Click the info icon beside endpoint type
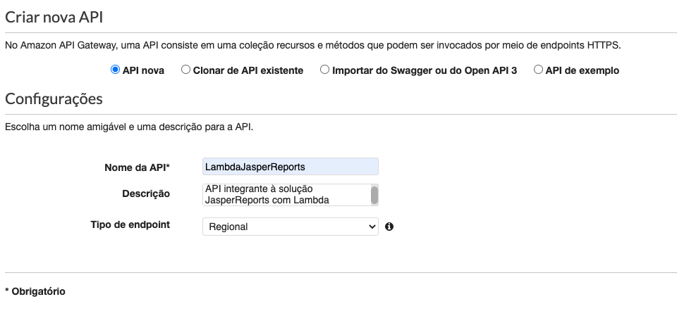Image resolution: width=677 pixels, height=330 pixels. [389, 227]
